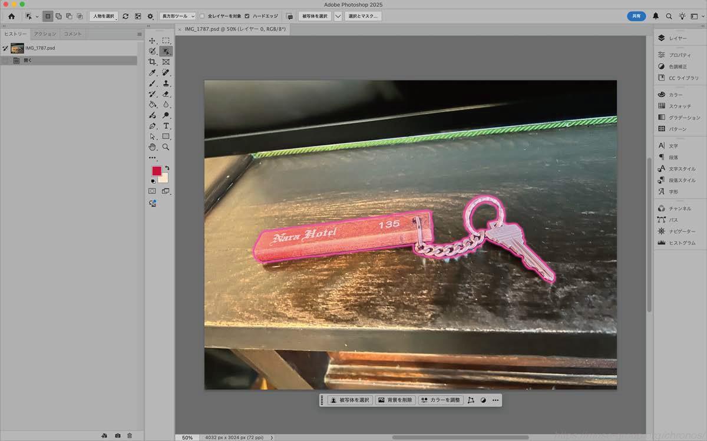Open the lightbulb Discover panel
The image size is (707, 441).
(682, 16)
